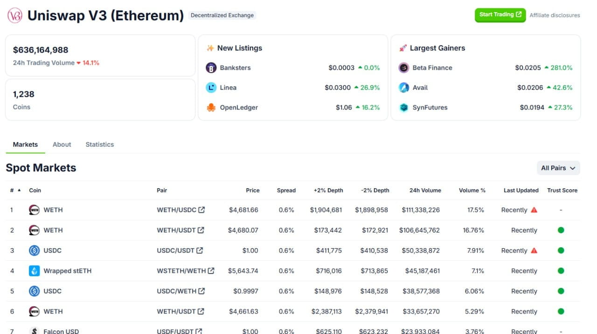Open the WETH/USDC pair link
The image size is (597, 334).
click(177, 210)
